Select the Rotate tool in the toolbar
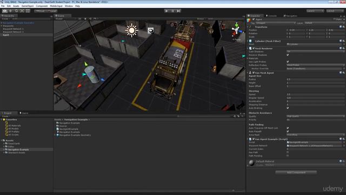 [16, 11]
